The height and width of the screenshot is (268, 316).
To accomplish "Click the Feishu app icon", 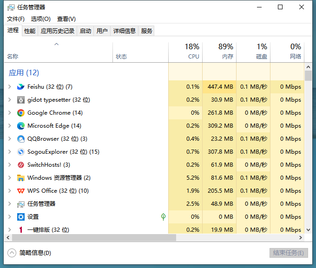I will coord(21,87).
